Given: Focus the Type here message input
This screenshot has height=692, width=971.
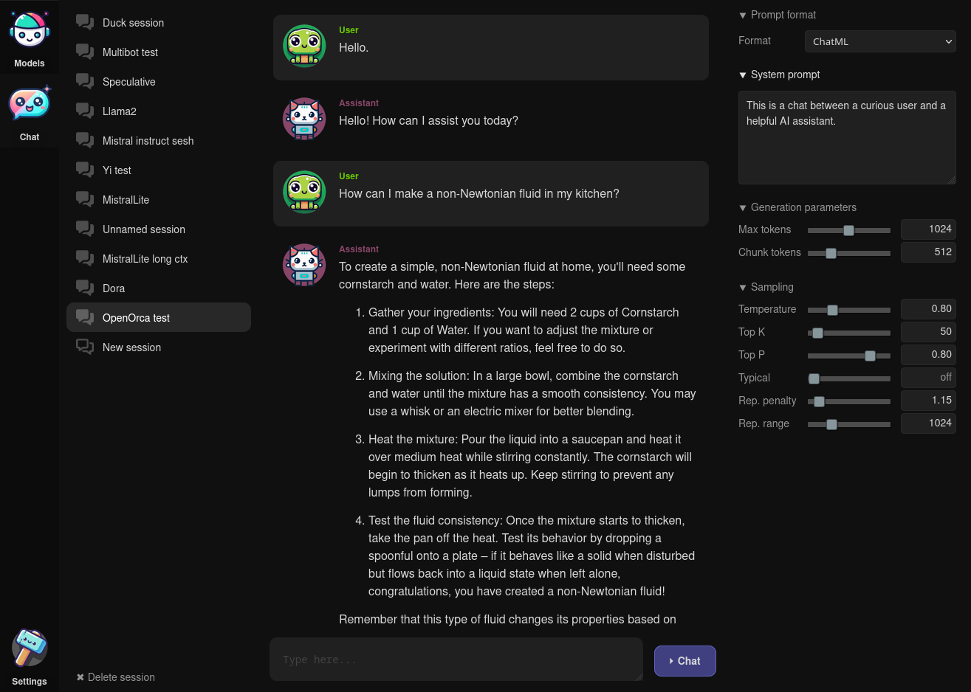Looking at the screenshot, I should pyautogui.click(x=456, y=660).
